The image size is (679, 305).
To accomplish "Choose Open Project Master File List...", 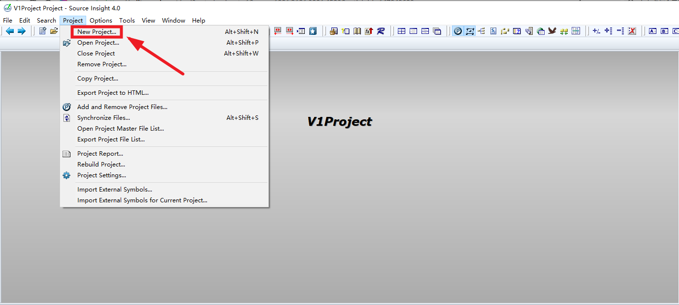I will tap(164, 129).
